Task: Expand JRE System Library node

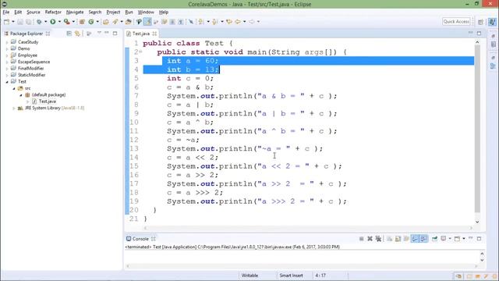Action: pos(14,108)
